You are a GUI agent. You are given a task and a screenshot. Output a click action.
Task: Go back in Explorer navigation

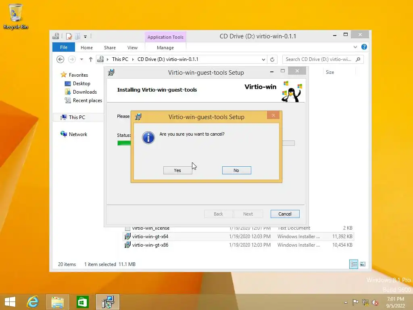[x=60, y=59]
